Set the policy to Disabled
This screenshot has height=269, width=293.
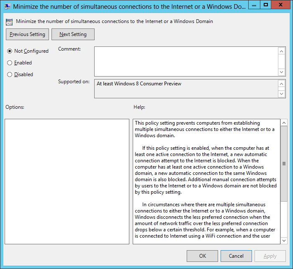point(10,74)
